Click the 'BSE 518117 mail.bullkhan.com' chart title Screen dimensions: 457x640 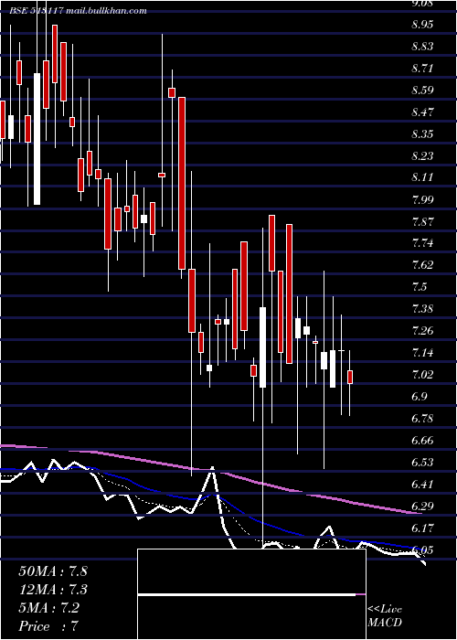[x=79, y=11]
